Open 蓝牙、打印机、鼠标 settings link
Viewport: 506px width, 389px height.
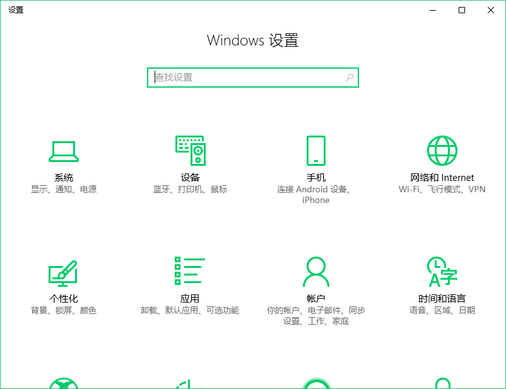pyautogui.click(x=189, y=189)
